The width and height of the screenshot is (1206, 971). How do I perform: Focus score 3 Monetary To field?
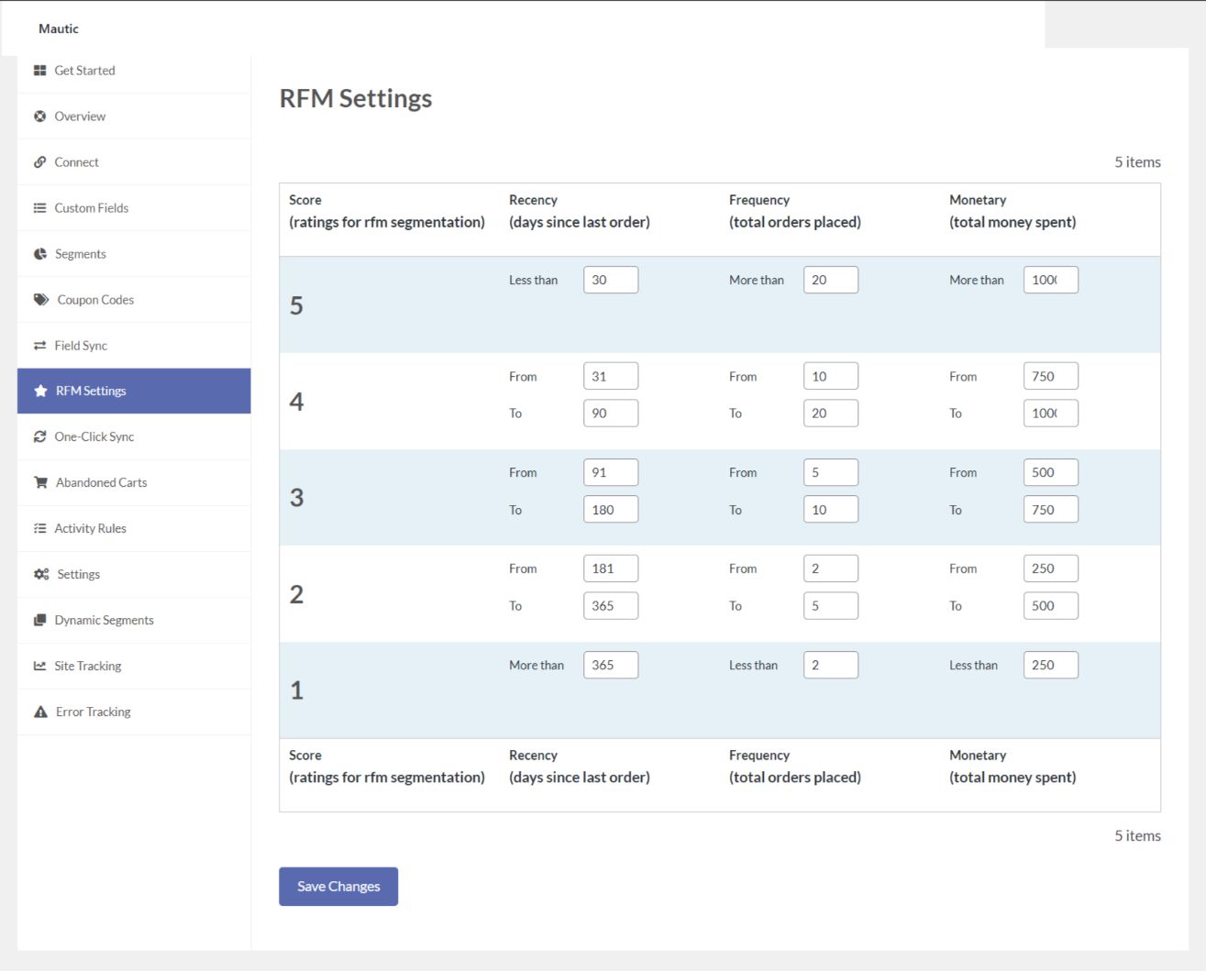click(1051, 509)
